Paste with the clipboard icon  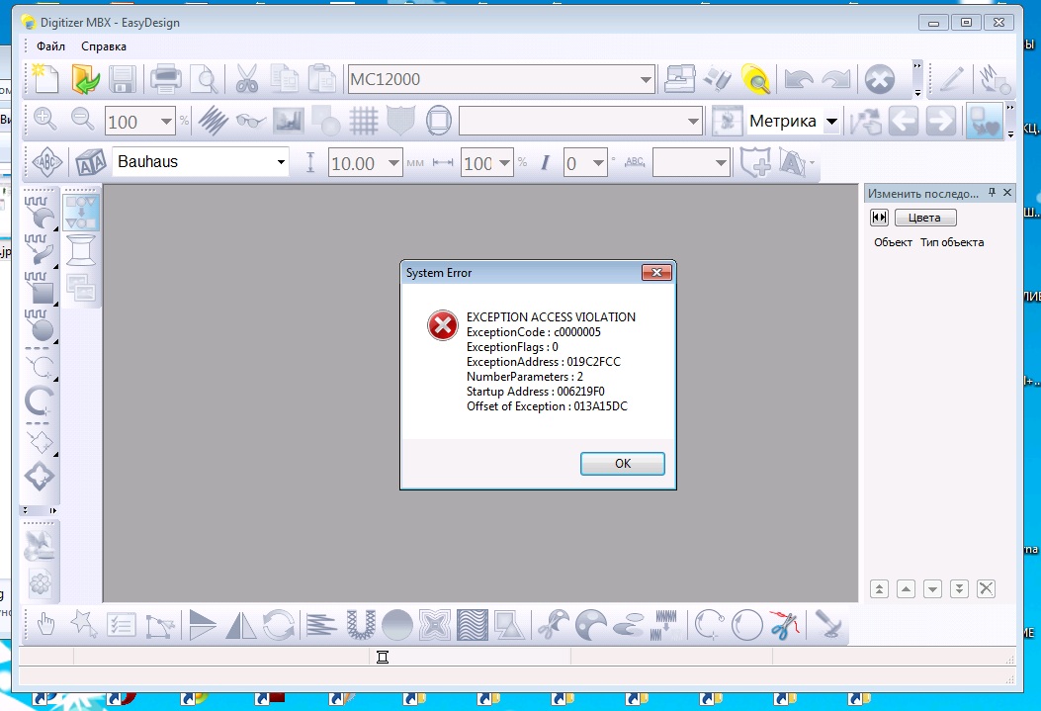tap(322, 79)
